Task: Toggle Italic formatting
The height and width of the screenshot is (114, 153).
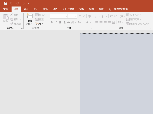Action: pos(56,22)
